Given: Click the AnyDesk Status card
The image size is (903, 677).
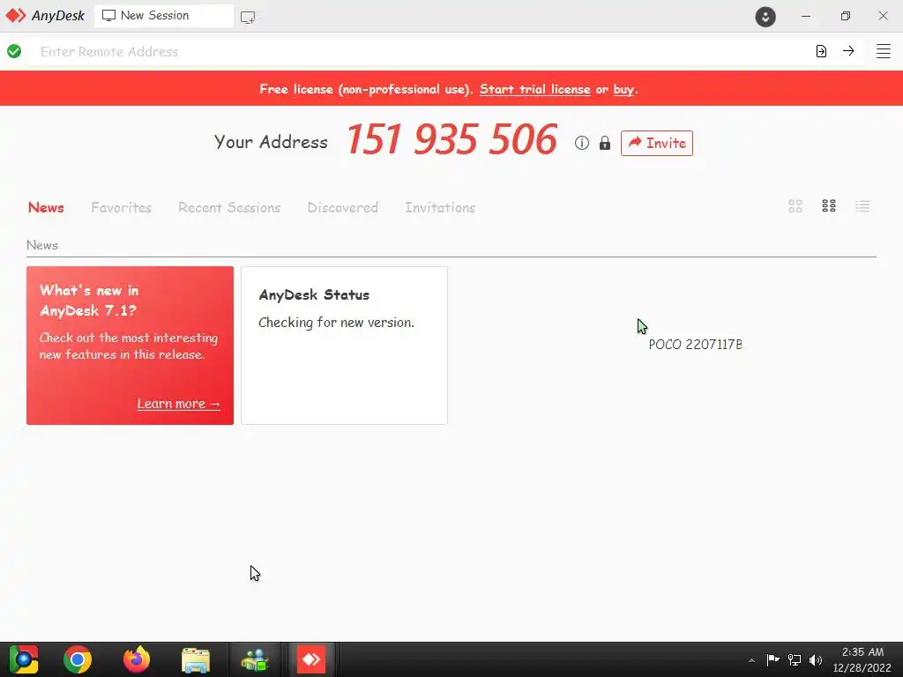Looking at the screenshot, I should 344,346.
